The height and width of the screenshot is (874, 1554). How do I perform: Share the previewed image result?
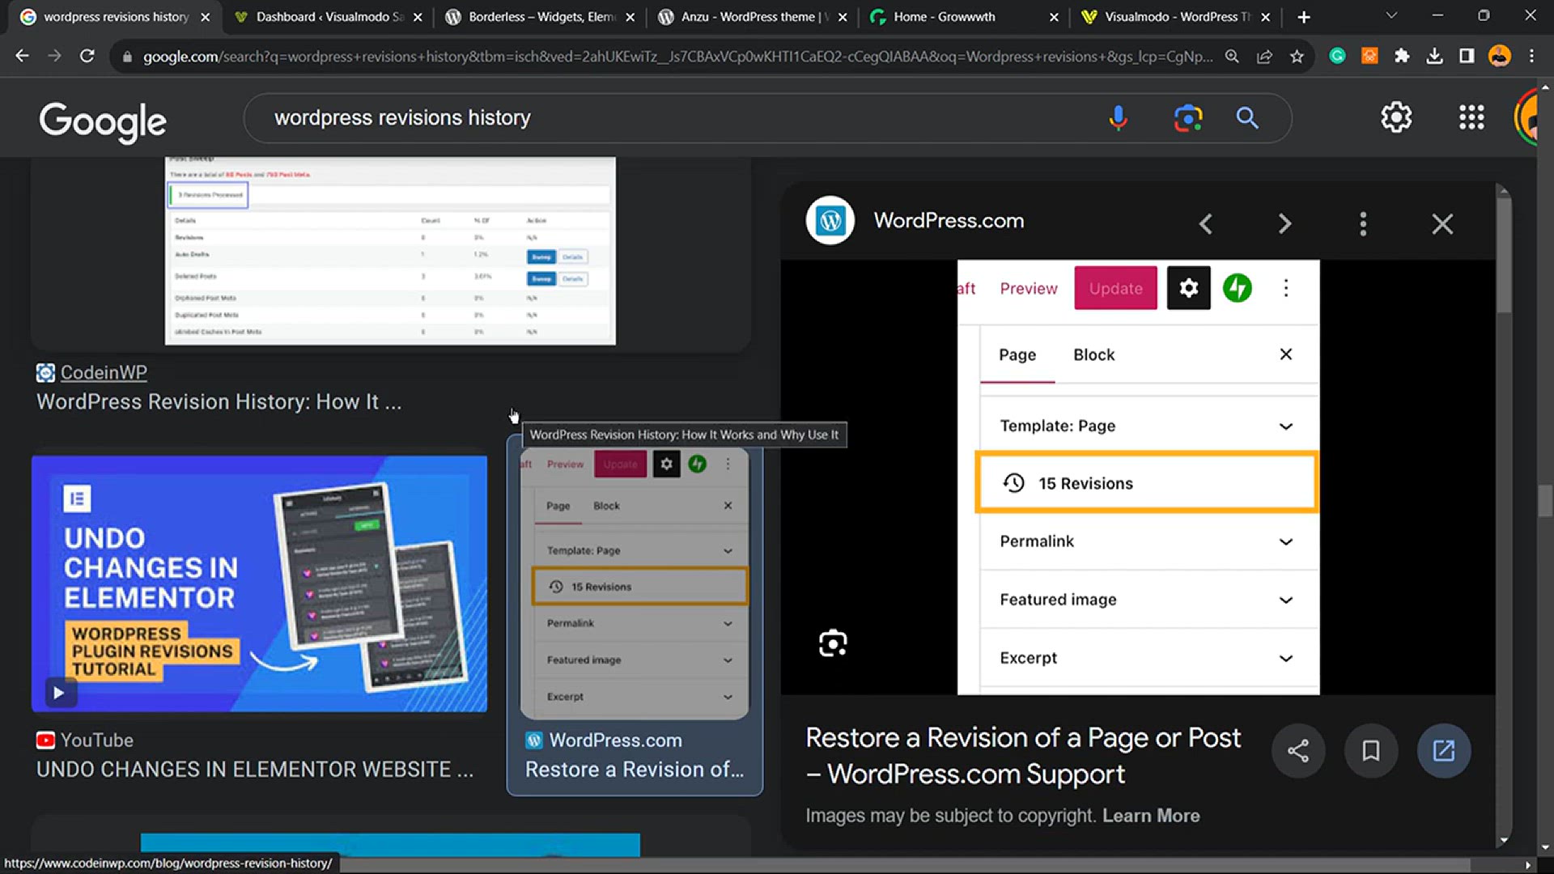(1298, 751)
